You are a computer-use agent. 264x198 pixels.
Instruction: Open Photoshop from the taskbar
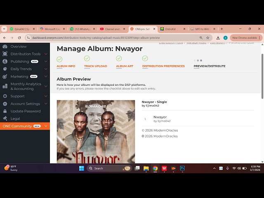(x=182, y=168)
